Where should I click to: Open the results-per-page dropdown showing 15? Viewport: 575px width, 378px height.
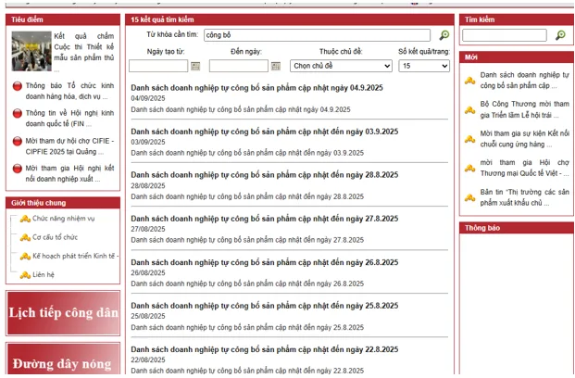424,66
